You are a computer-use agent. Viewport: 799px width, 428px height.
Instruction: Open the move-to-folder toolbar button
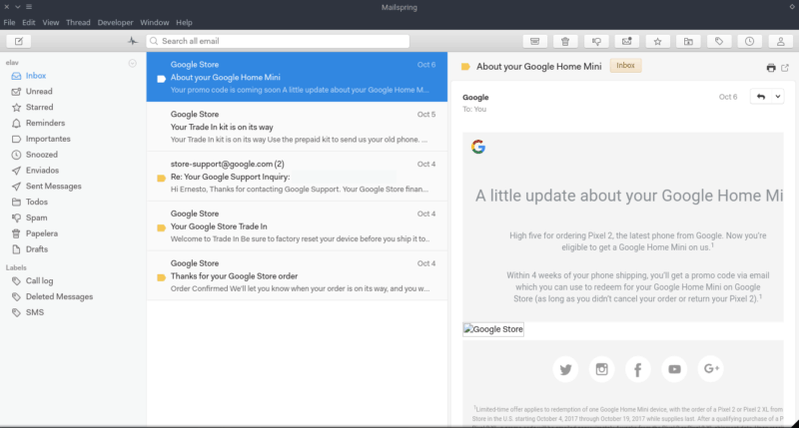(x=688, y=41)
